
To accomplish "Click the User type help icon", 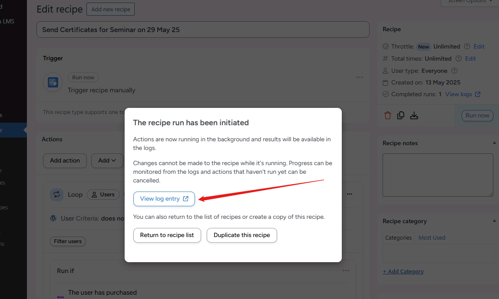I will (454, 71).
